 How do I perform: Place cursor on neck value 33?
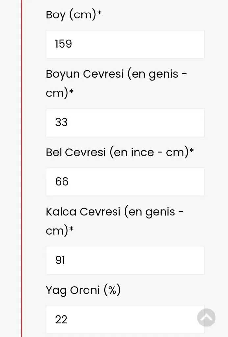[62, 123]
